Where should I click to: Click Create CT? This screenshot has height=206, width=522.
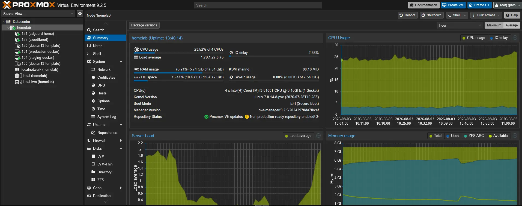[479, 5]
